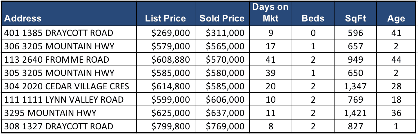Image resolution: width=418 pixels, height=134 pixels.
Task: Select the 401 1385 Draycott Road address
Action: pos(59,33)
